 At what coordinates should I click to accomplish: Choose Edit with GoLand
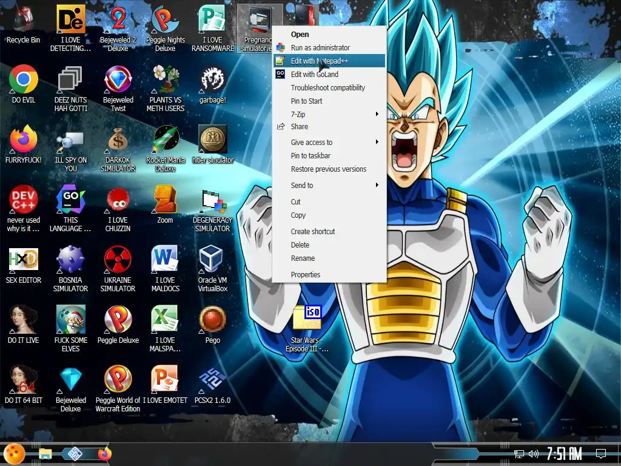(x=329, y=74)
